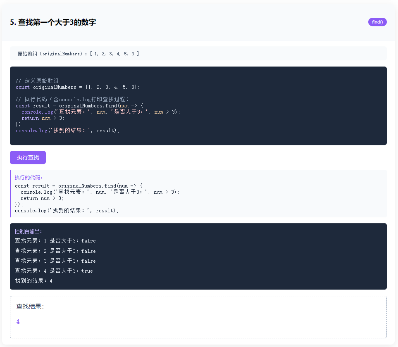398x347 pixels.
Task: Click the console.log('找到的结果:') line in the dark code block
Action: coord(67,131)
